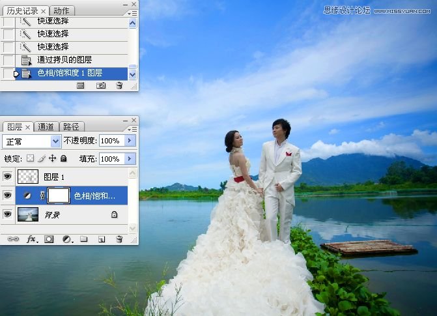Click the hue/saturation adjustment layer icon
The width and height of the screenshot is (437, 316).
[x=27, y=196]
